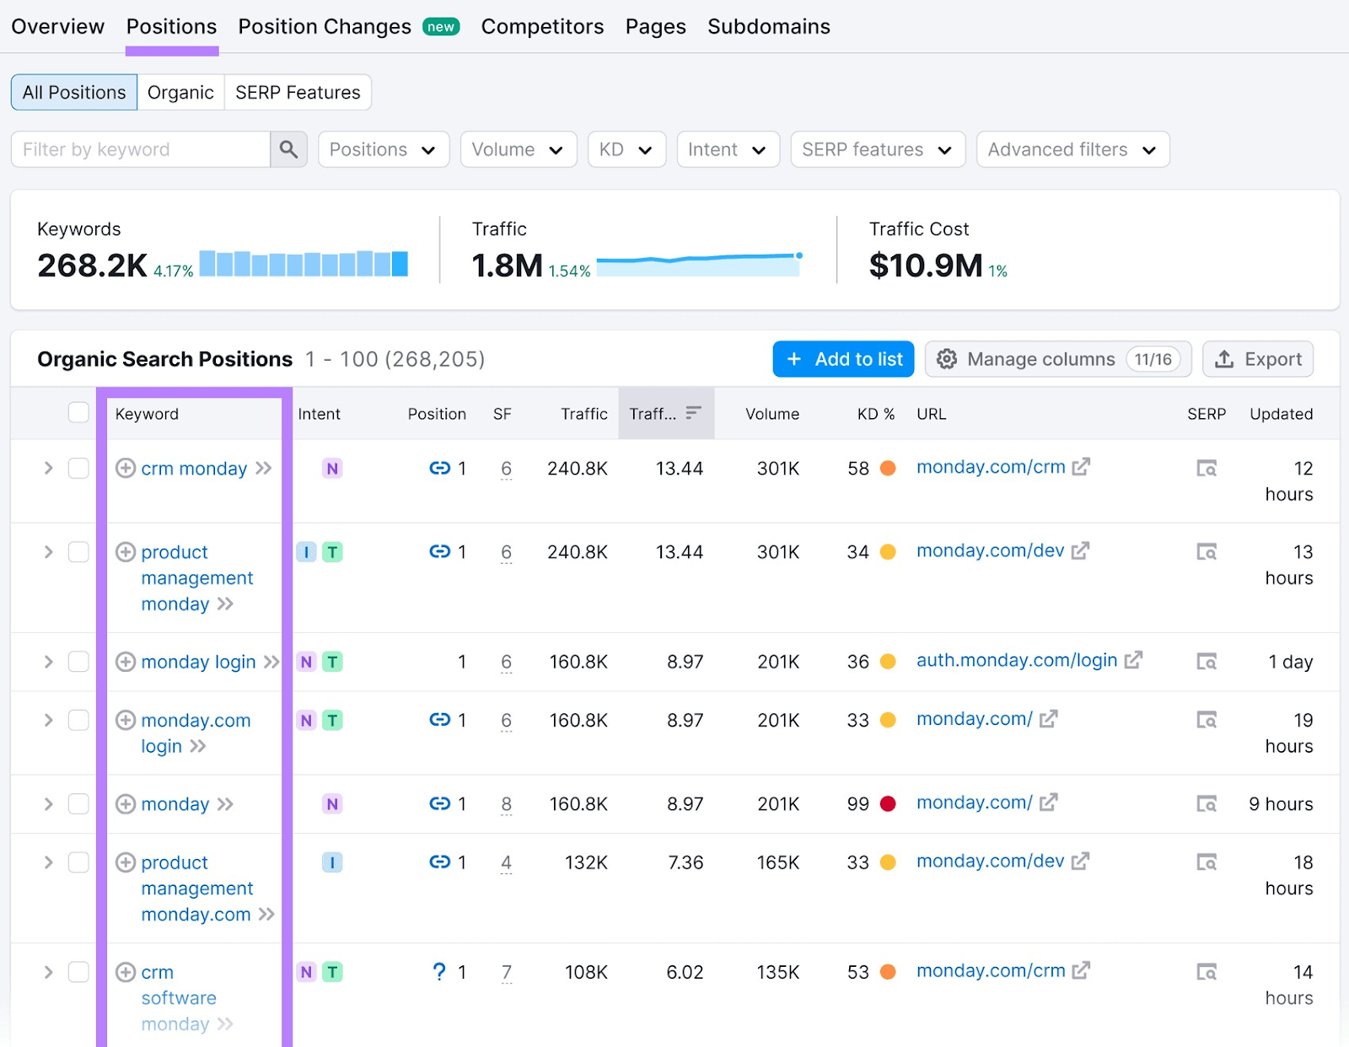1349x1047 pixels.
Task: Click link-feature icon in 'crm monday' position cell
Action: [439, 468]
